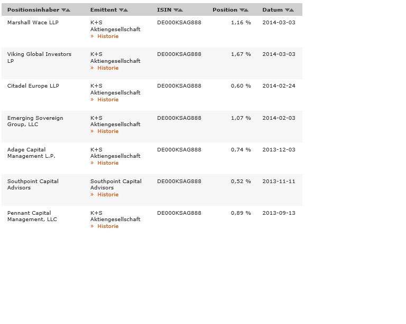406x324 pixels.
Task: Select the Adage Capital Management L.P. holder name
Action: coord(31,153)
